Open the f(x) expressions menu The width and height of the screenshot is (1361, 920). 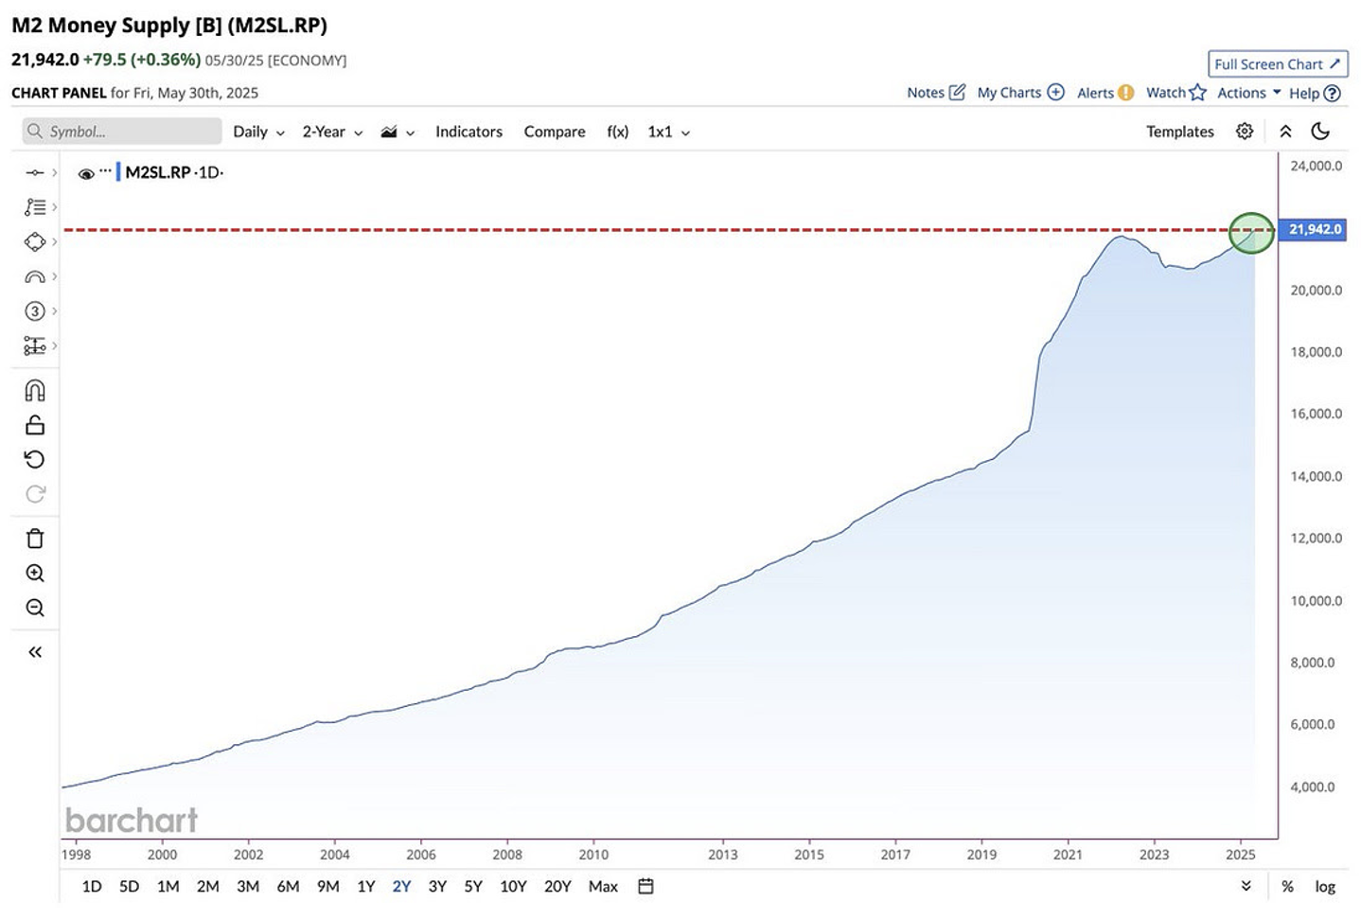[x=617, y=132]
